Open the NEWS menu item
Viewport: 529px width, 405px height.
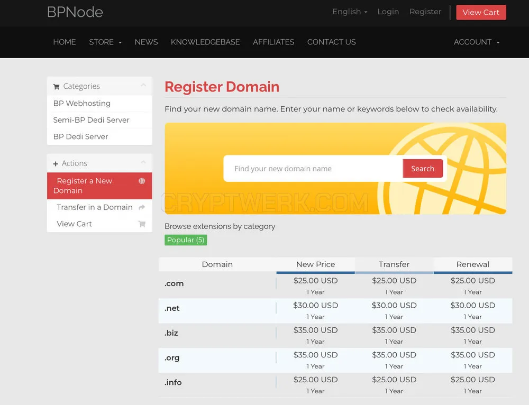146,42
